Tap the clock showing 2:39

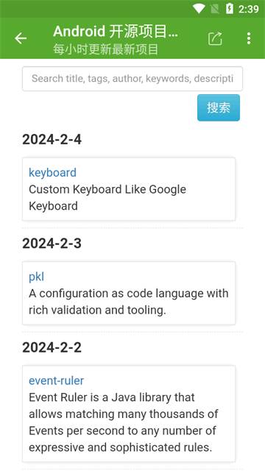pyautogui.click(x=249, y=9)
